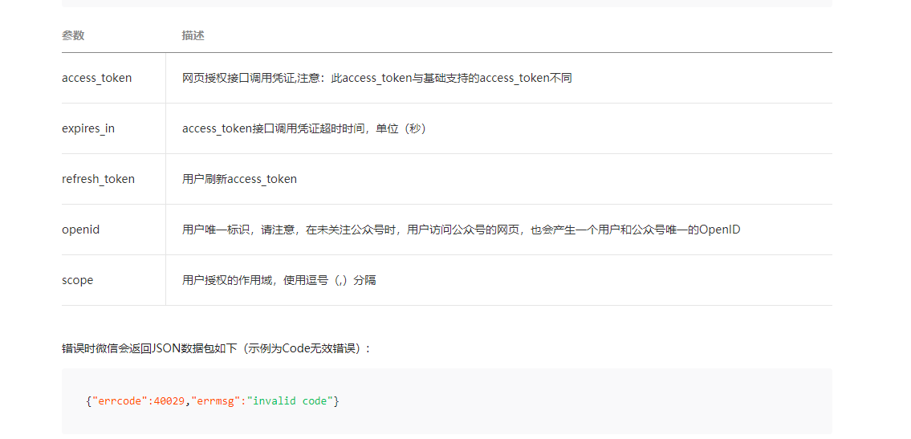Select the openid parameter name cell
911x439 pixels.
click(x=81, y=230)
